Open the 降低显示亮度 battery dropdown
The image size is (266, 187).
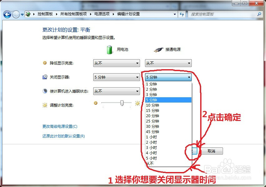[x=117, y=63]
